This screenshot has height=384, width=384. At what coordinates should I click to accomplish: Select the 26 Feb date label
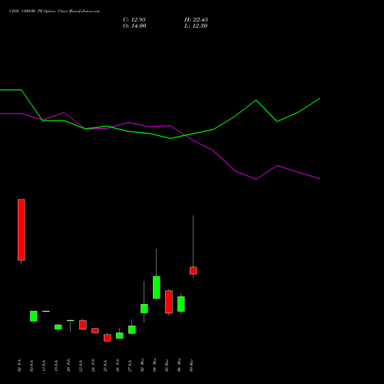click(118, 366)
